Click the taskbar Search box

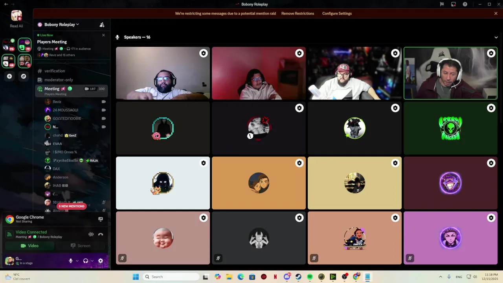pos(171,277)
